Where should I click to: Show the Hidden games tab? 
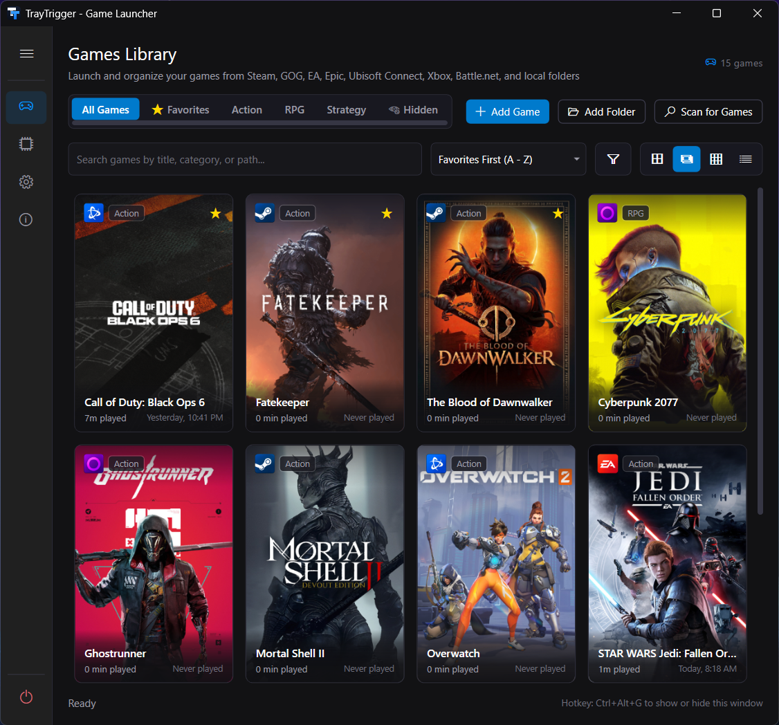click(x=413, y=109)
